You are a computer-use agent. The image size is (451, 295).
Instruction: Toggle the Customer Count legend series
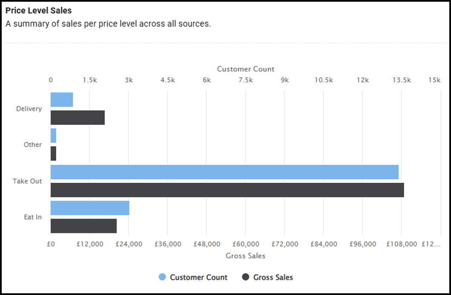[x=193, y=277]
